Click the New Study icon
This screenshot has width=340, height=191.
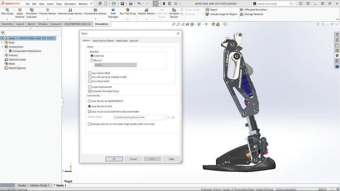(7, 10)
